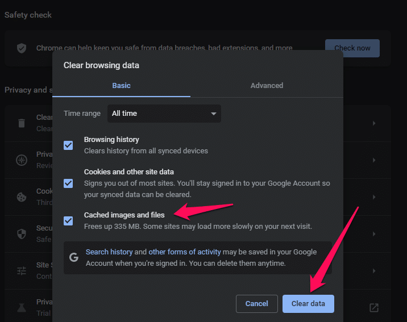This screenshot has width=407, height=322.
Task: Click the Cookies and other site data label
Action: (x=128, y=172)
